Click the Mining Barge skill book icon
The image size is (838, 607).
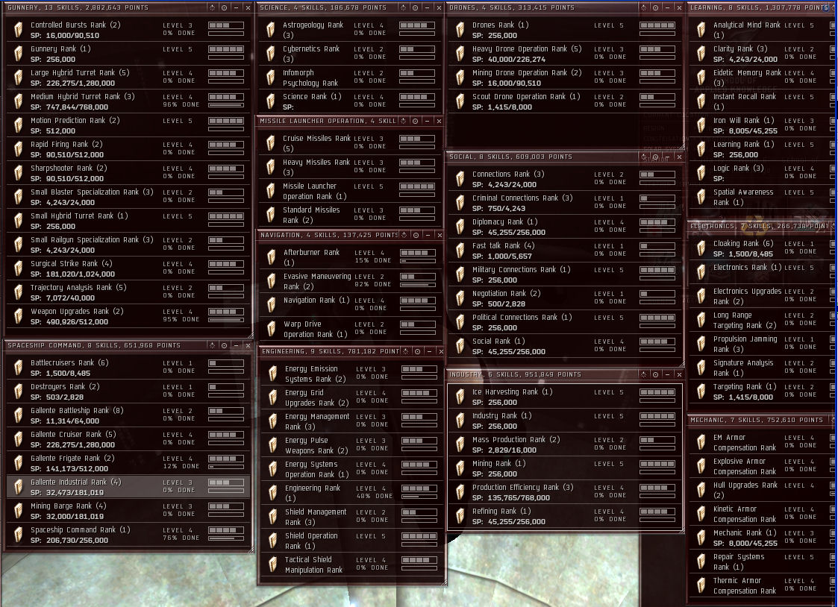pyautogui.click(x=18, y=511)
